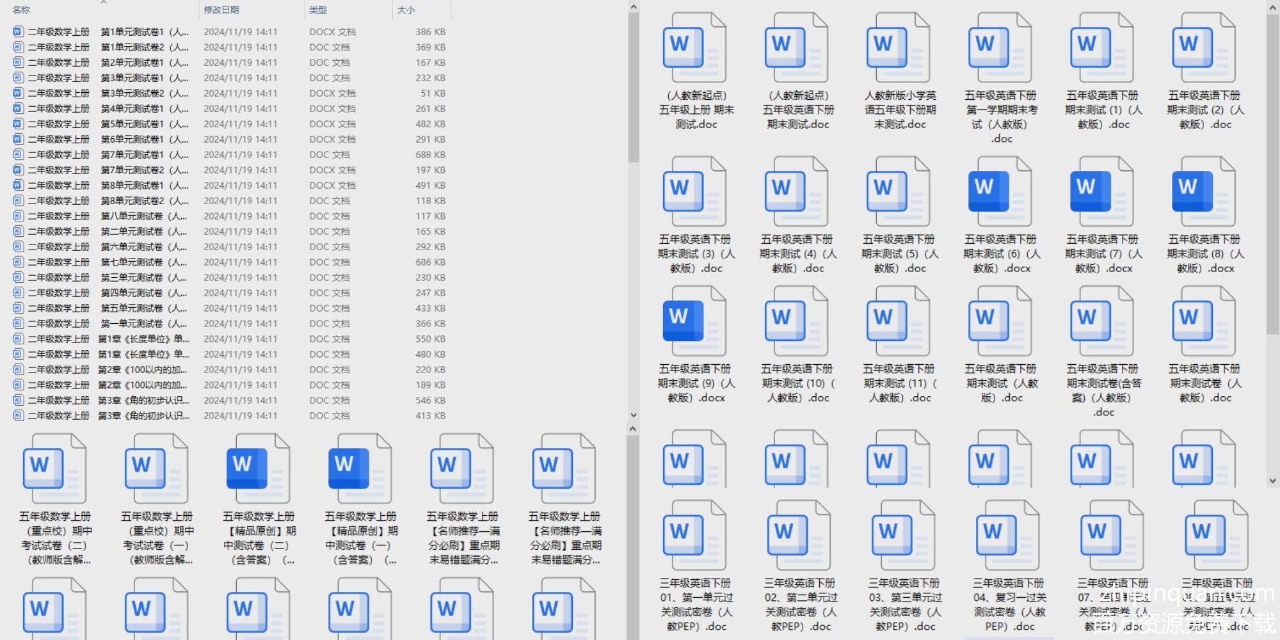Click the details list scrollbar down arrow
This screenshot has height=640, width=1280.
pyautogui.click(x=633, y=415)
